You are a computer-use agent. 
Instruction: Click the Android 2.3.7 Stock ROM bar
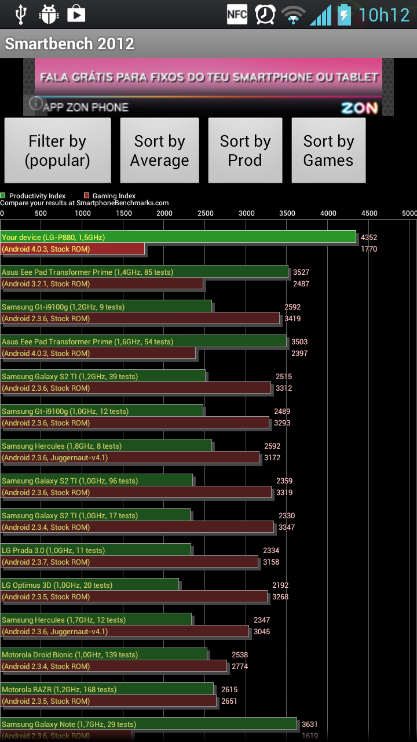(129, 562)
